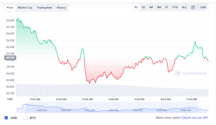Click the right range slider handle
The height and width of the screenshot is (125, 216).
199,107
